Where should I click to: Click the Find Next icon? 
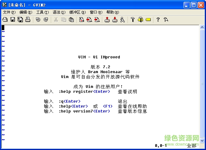(89, 20)
